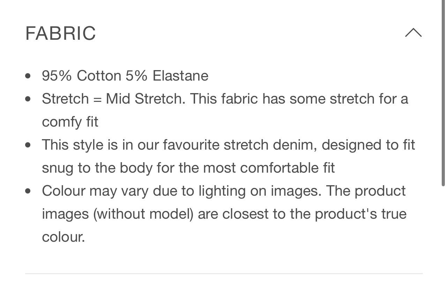Click the words 'product's true'
The width and height of the screenshot is (448, 286).
(x=361, y=214)
